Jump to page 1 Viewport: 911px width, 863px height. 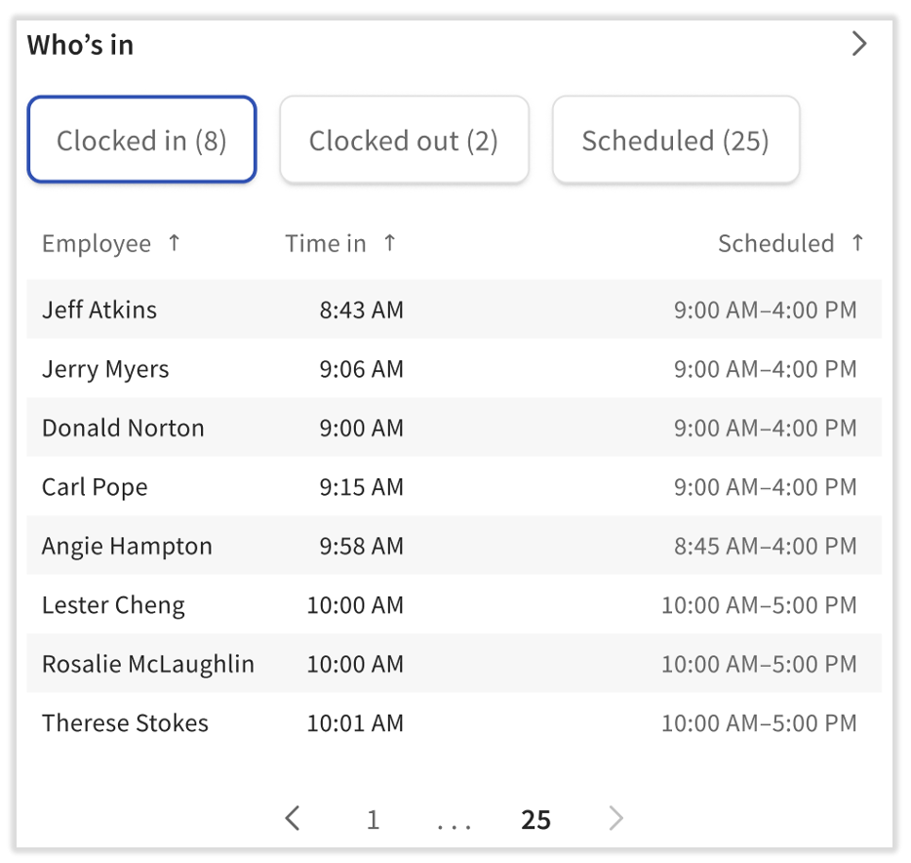[373, 819]
